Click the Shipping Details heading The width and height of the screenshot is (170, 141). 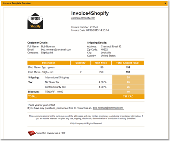coord(97,43)
